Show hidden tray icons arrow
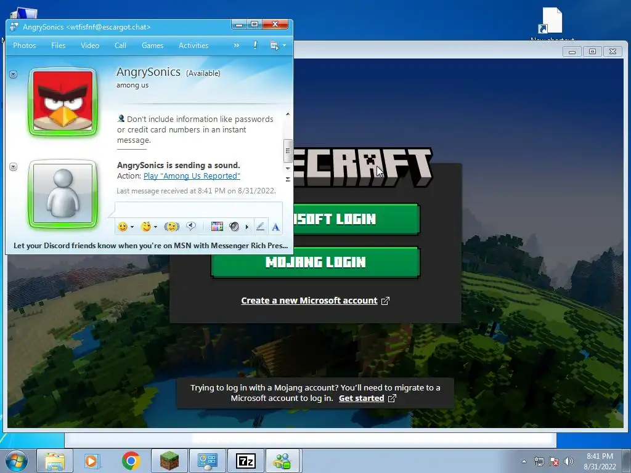 pyautogui.click(x=524, y=461)
